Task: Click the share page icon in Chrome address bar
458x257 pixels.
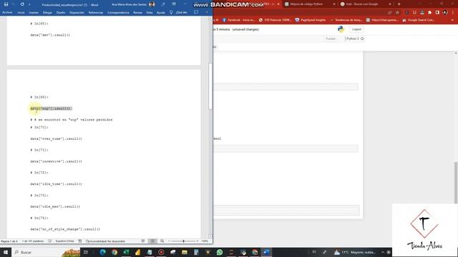Action: [389, 13]
